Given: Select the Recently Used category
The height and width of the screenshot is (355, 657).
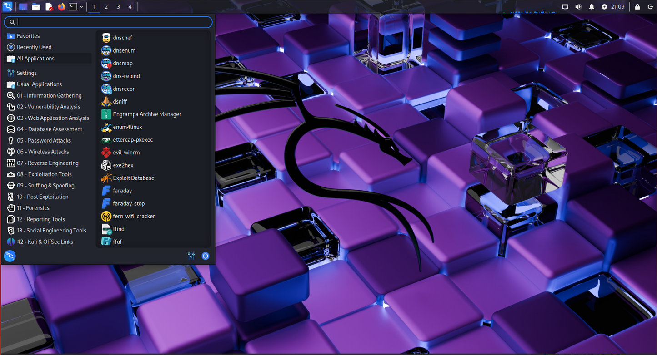Looking at the screenshot, I should 48,47.
